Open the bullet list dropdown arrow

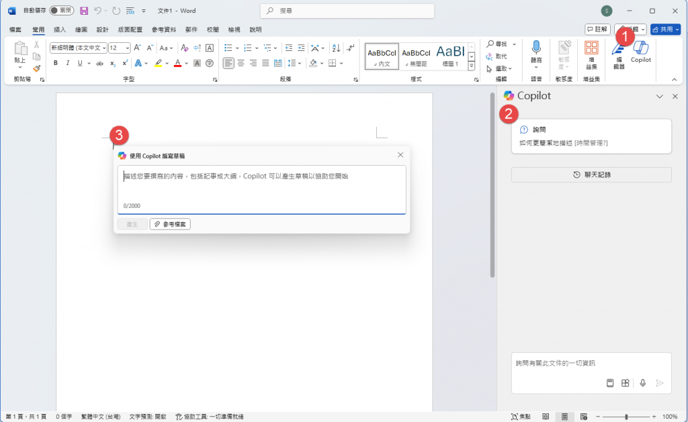[x=237, y=48]
